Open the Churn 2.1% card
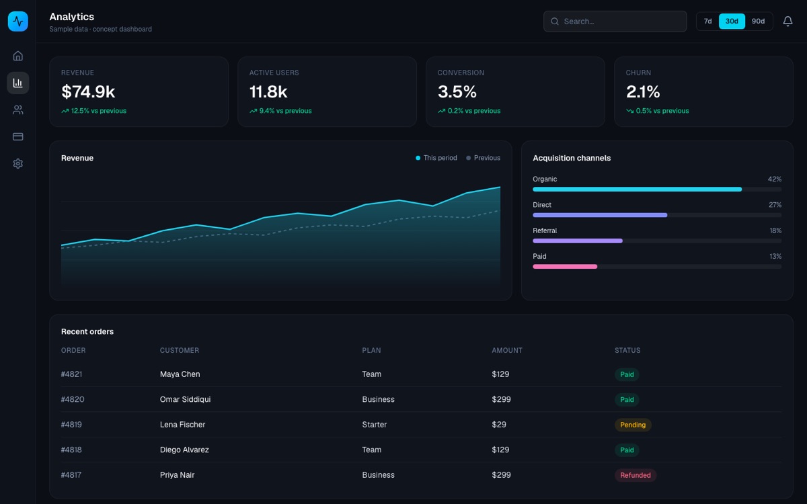 (x=704, y=91)
